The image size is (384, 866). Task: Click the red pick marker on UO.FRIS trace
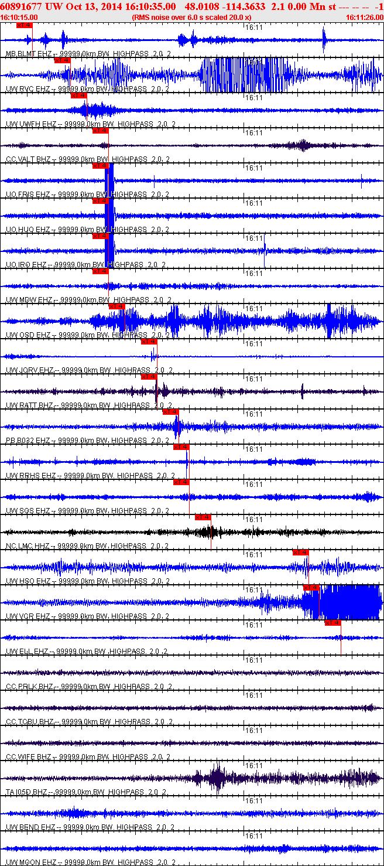click(101, 166)
